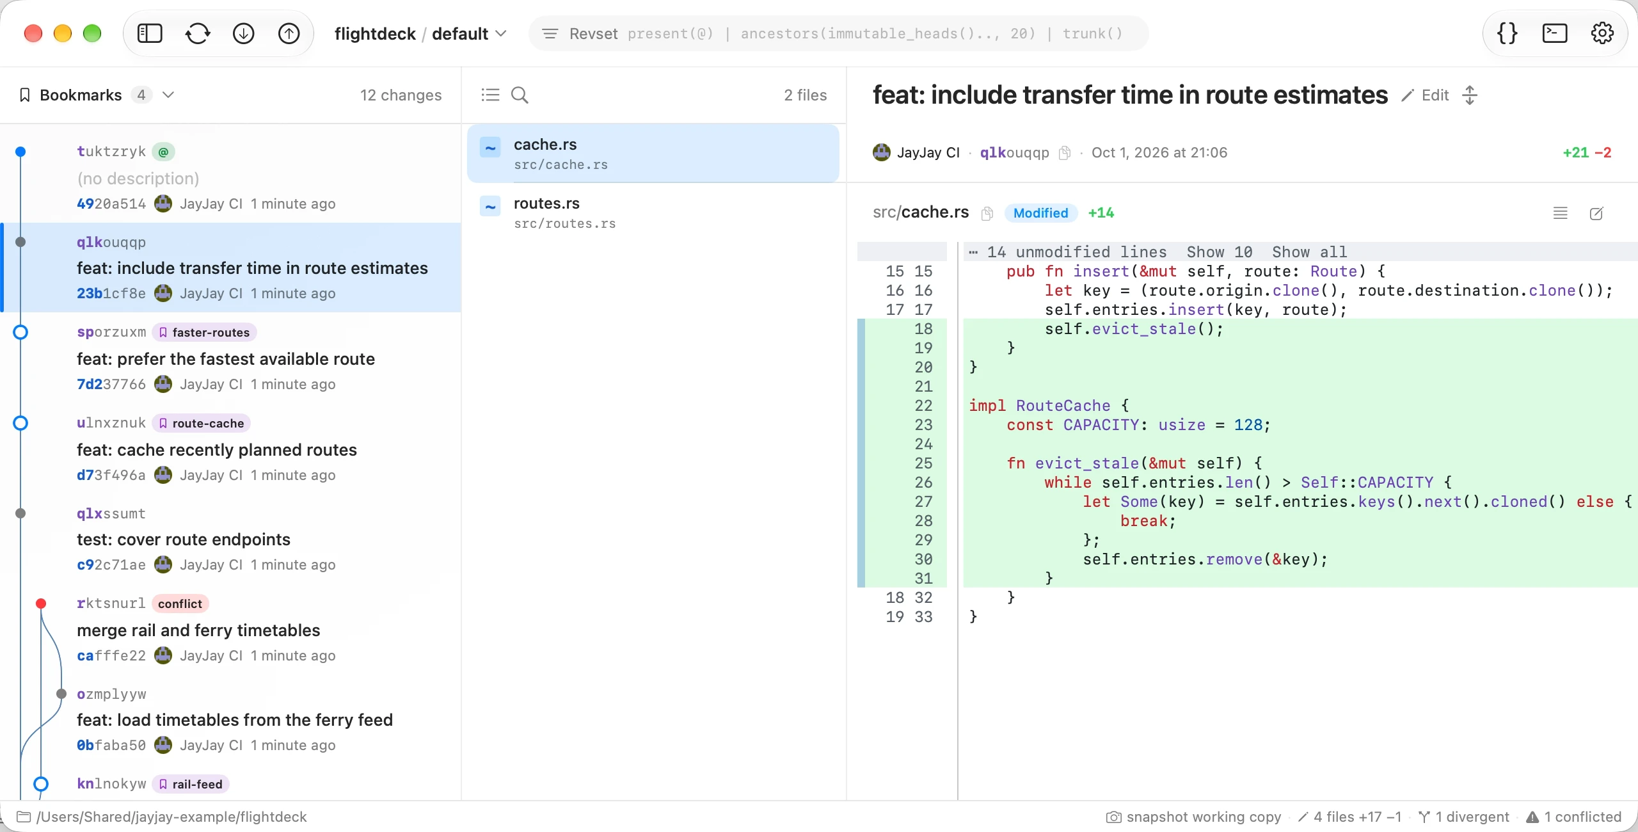The height and width of the screenshot is (832, 1638).
Task: Click Show all unmodified lines
Action: tap(1310, 252)
